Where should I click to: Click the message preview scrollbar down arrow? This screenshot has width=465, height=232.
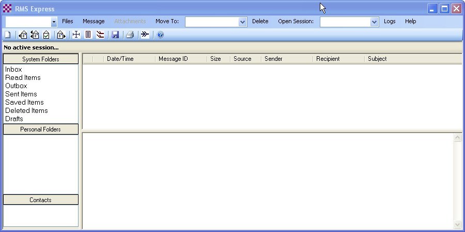(457, 224)
